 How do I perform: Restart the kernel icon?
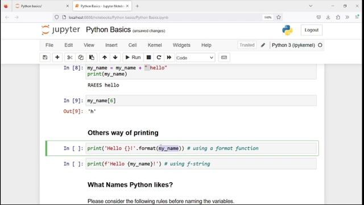[159, 58]
